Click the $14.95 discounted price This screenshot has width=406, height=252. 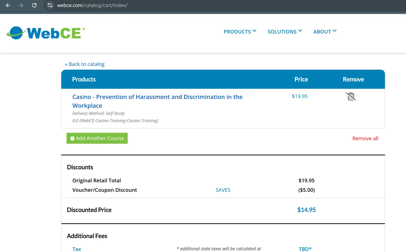pos(306,210)
